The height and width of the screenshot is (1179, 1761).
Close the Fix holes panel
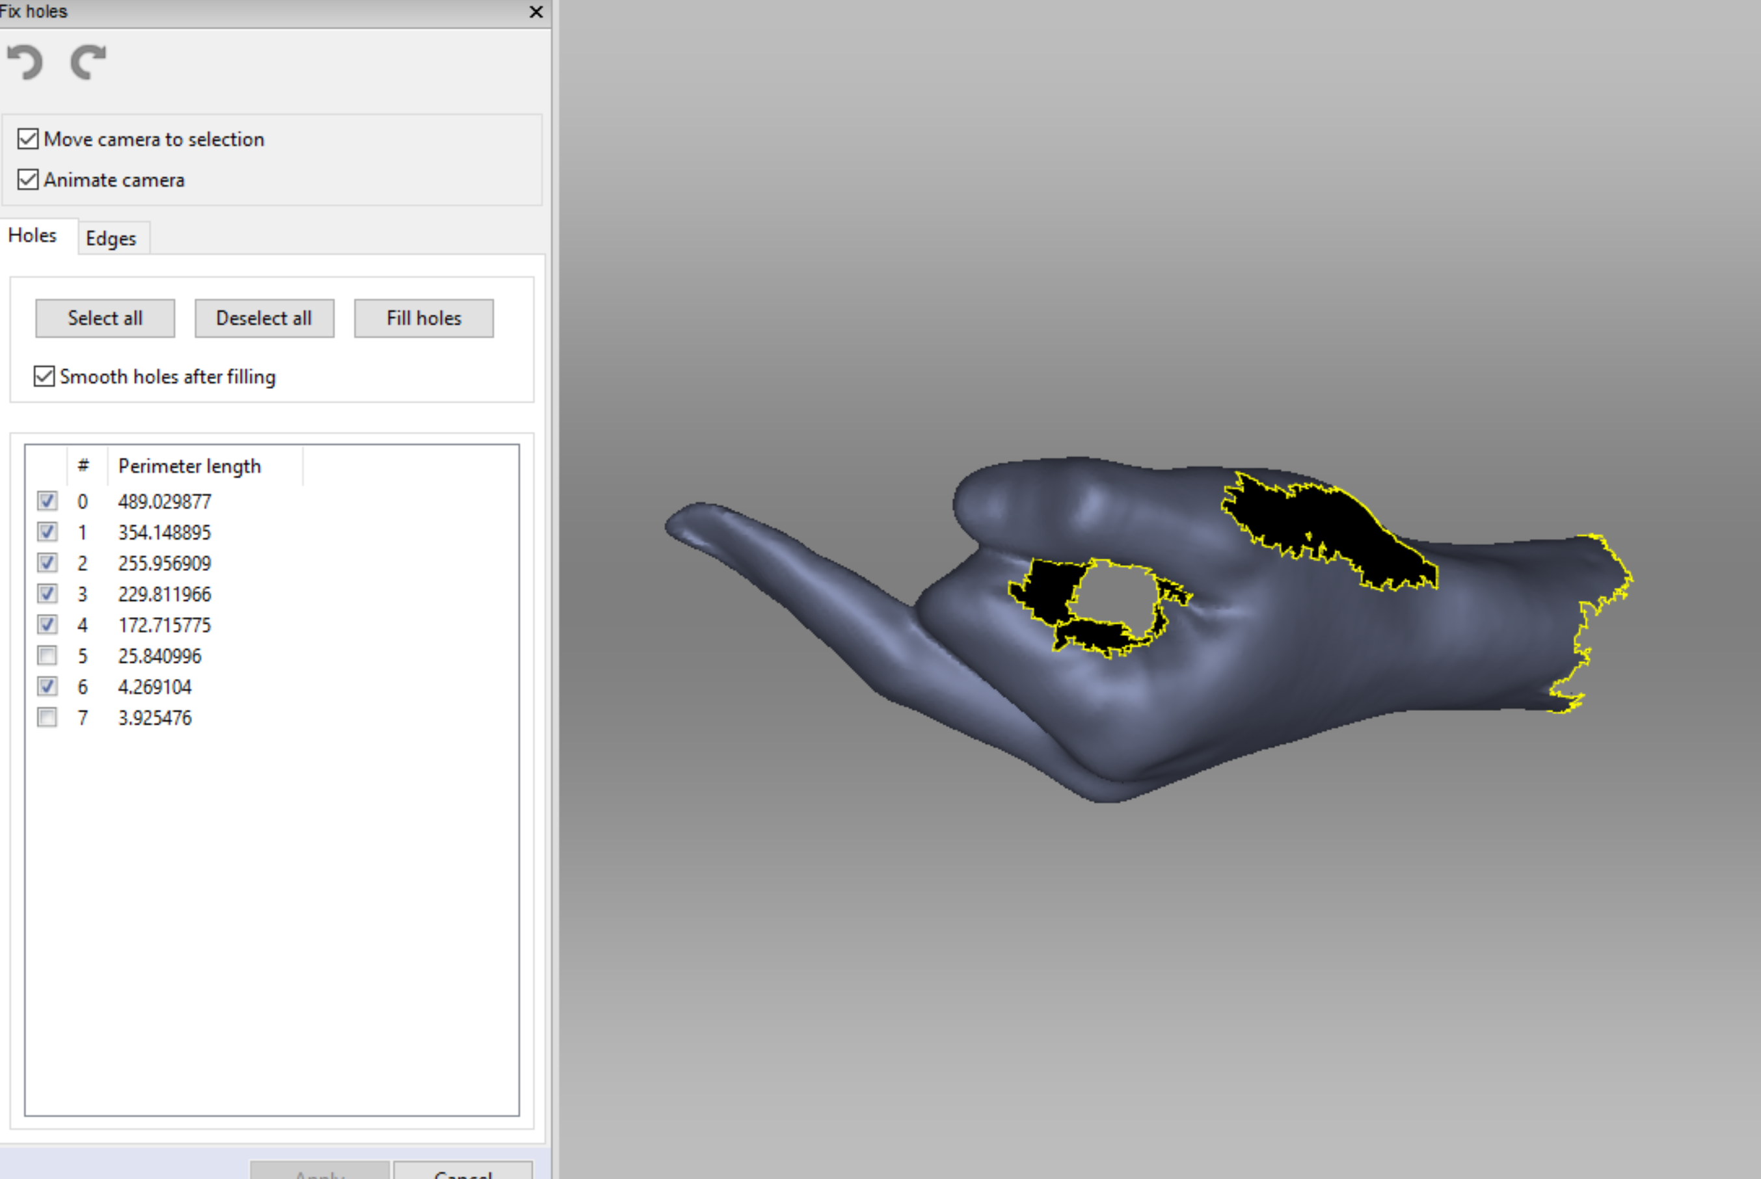pyautogui.click(x=535, y=12)
